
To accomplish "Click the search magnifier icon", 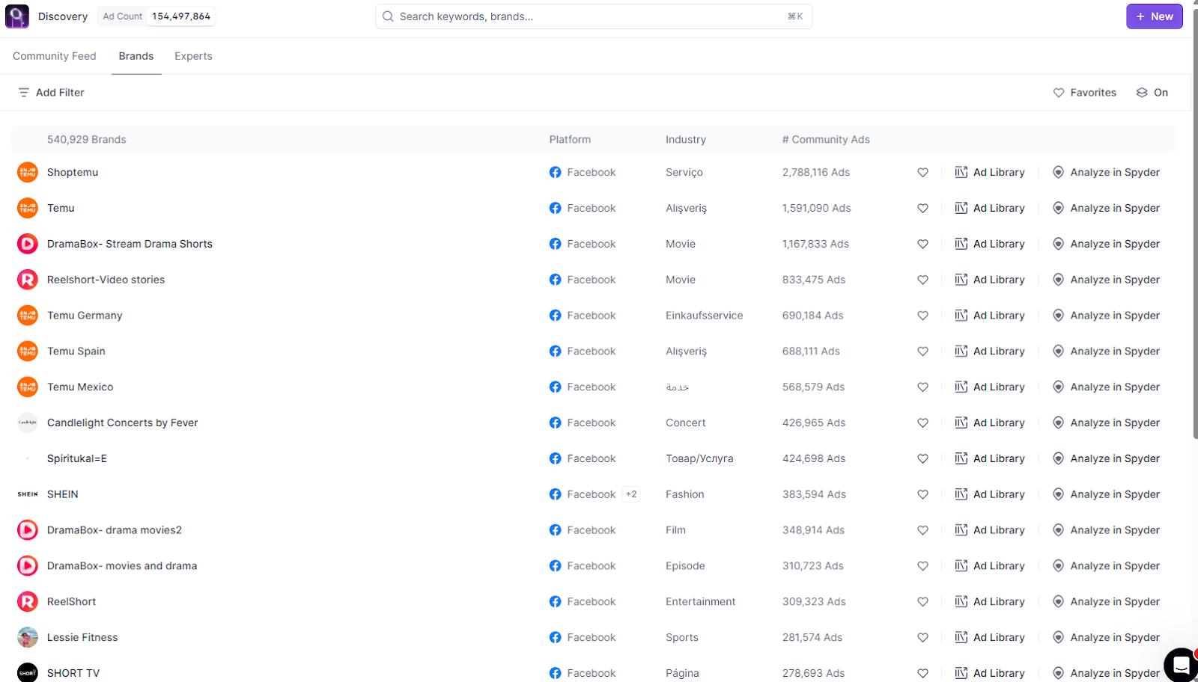I will pyautogui.click(x=388, y=16).
